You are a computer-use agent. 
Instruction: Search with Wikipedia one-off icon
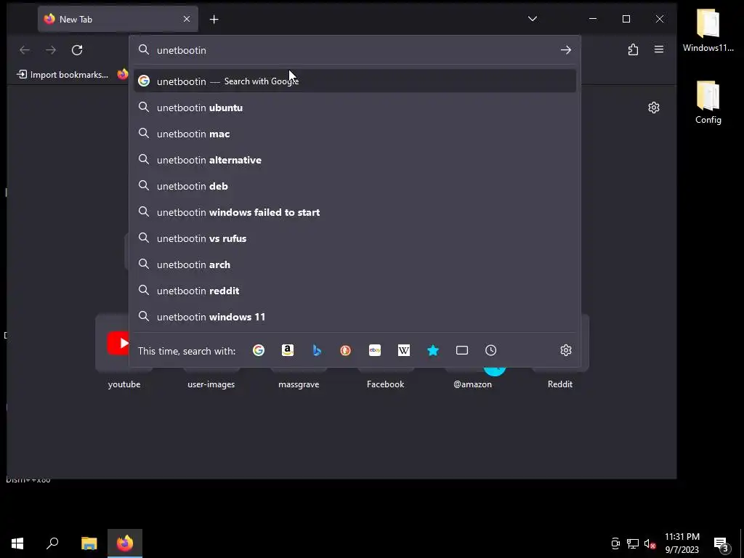(x=404, y=350)
